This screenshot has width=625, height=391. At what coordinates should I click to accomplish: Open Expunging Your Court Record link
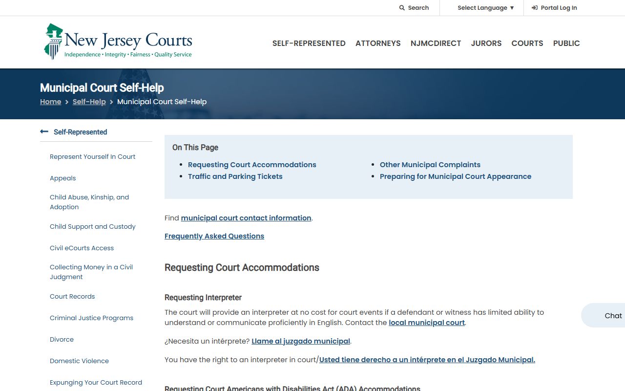96,383
